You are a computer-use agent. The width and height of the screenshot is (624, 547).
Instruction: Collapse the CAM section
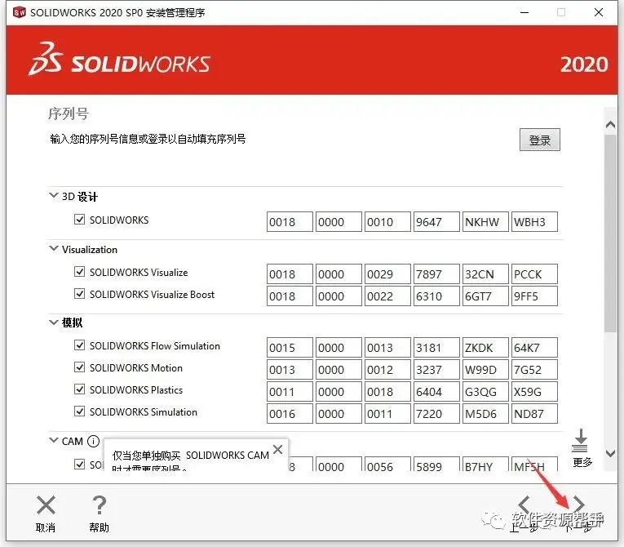click(53, 440)
